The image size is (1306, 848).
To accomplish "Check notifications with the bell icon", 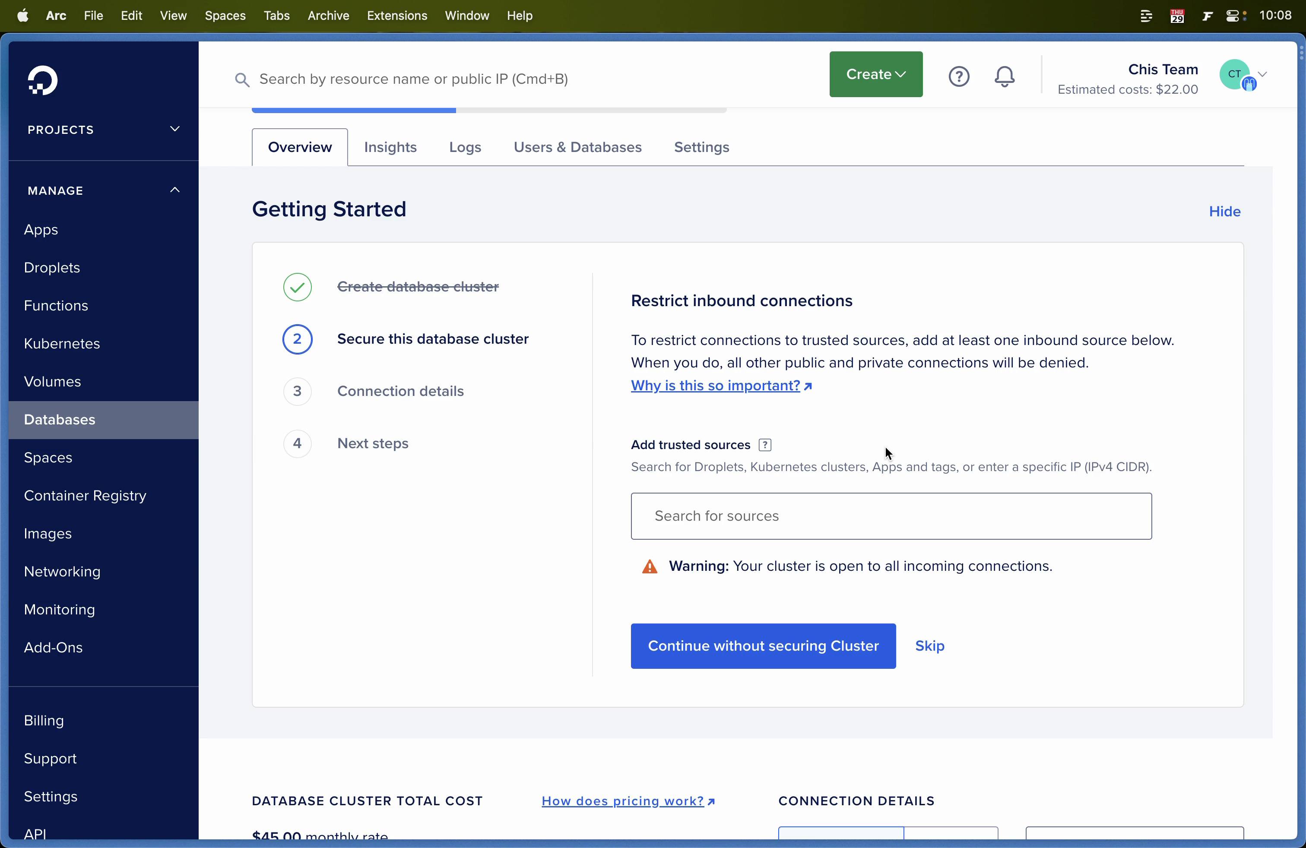I will [1004, 76].
